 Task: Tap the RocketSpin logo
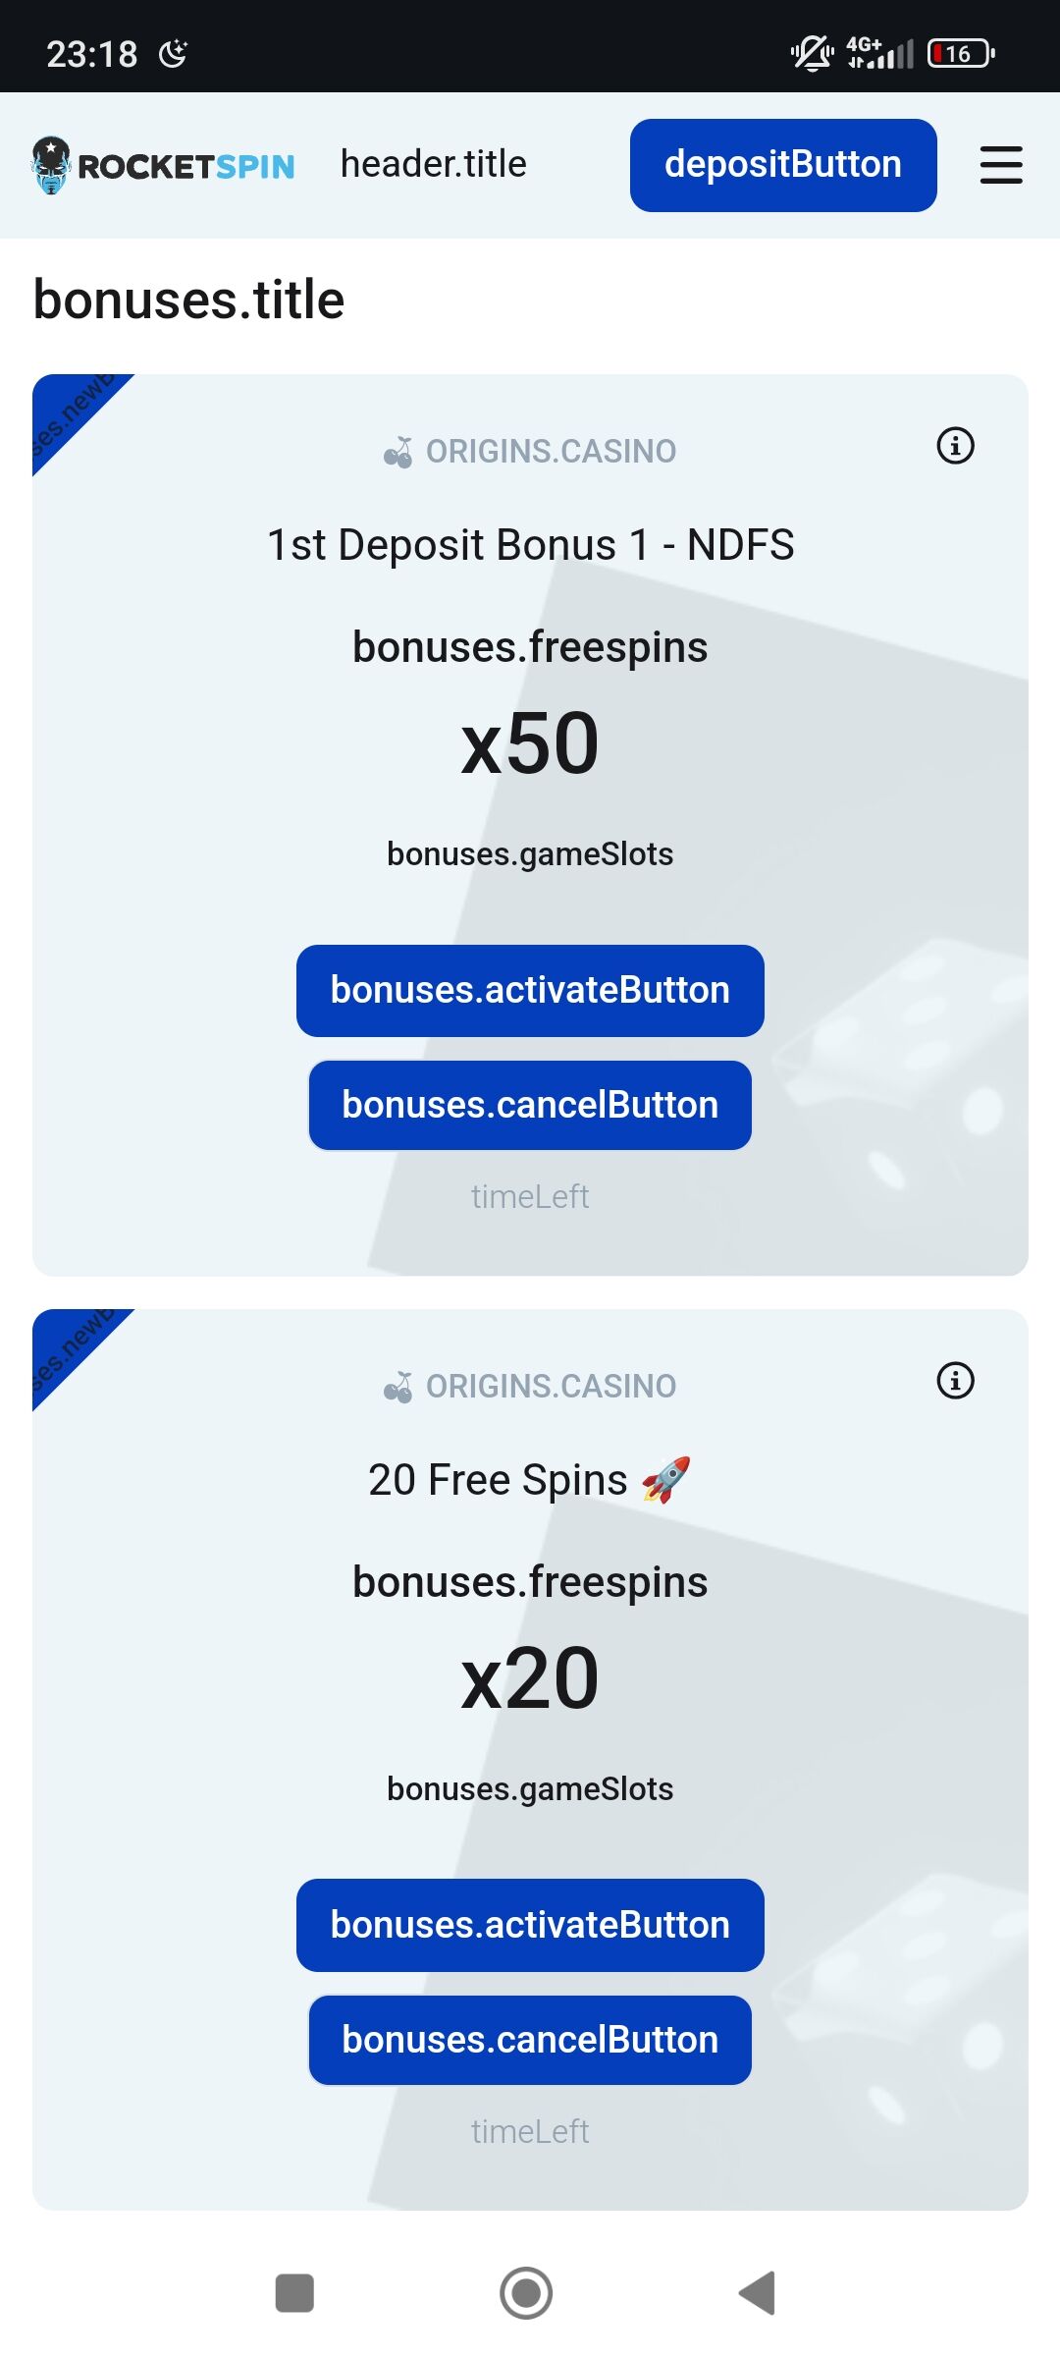163,165
